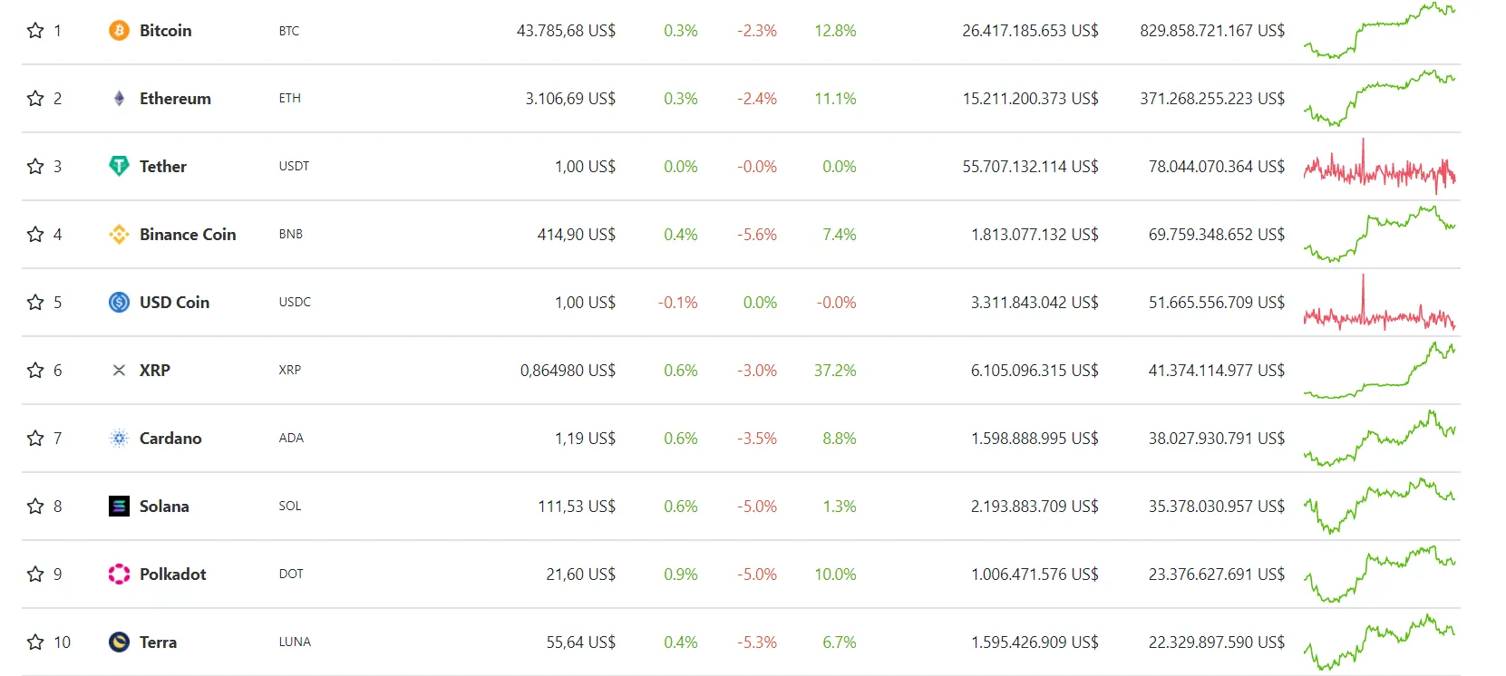The height and width of the screenshot is (676, 1506).
Task: View Tether red sparkline chart
Action: pos(1380,167)
